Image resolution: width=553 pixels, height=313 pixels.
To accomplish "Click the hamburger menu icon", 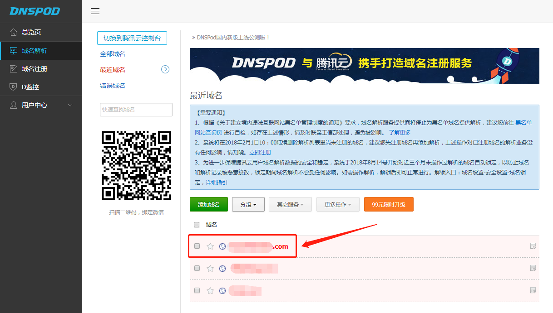I will coord(95,11).
